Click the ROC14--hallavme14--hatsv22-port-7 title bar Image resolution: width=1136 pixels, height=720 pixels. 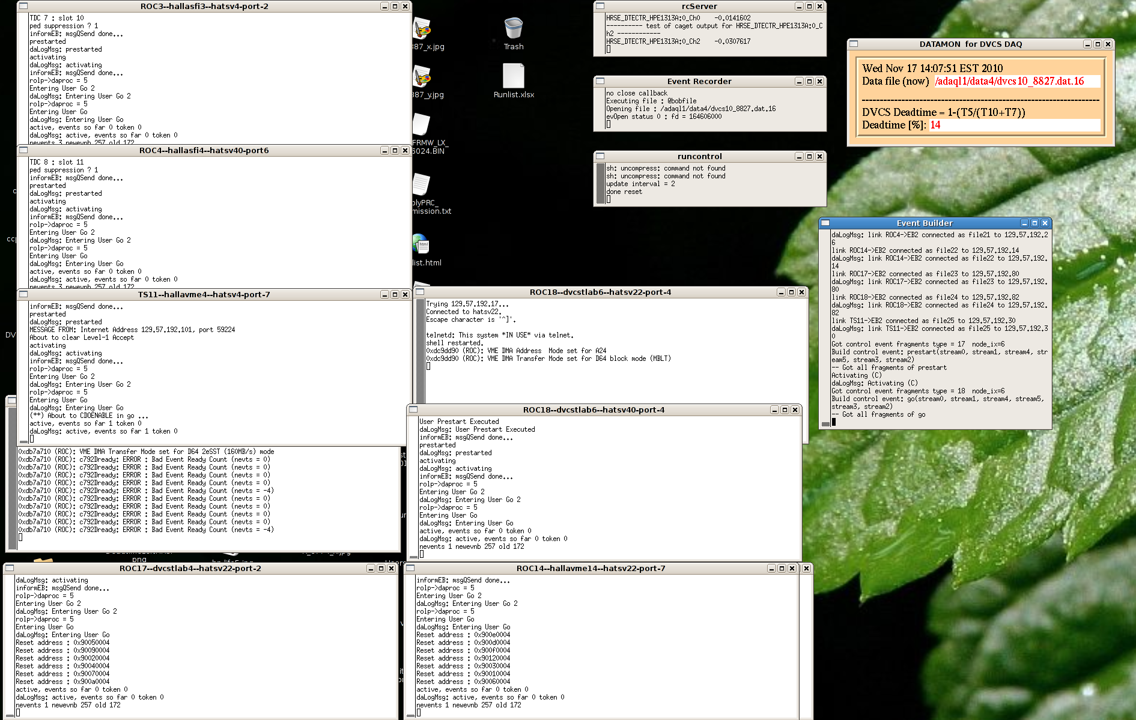[591, 568]
